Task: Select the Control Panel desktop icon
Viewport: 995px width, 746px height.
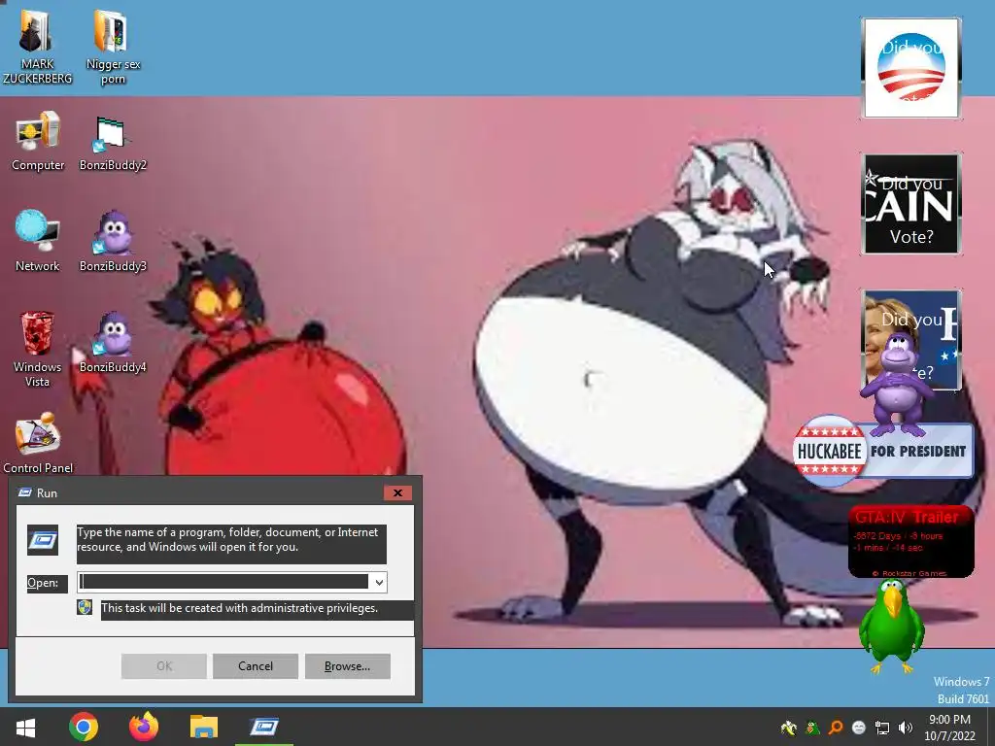Action: click(x=38, y=443)
